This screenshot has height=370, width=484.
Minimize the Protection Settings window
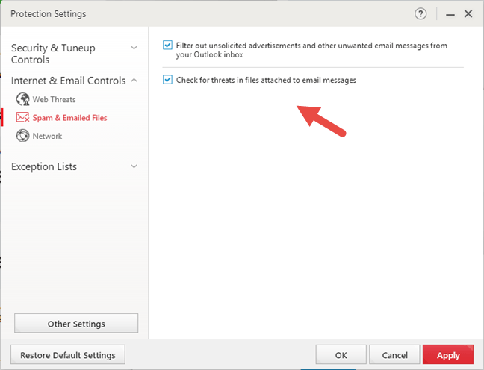[450, 14]
